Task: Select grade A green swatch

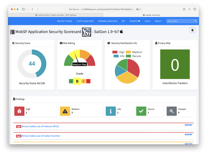Action: 71,81
